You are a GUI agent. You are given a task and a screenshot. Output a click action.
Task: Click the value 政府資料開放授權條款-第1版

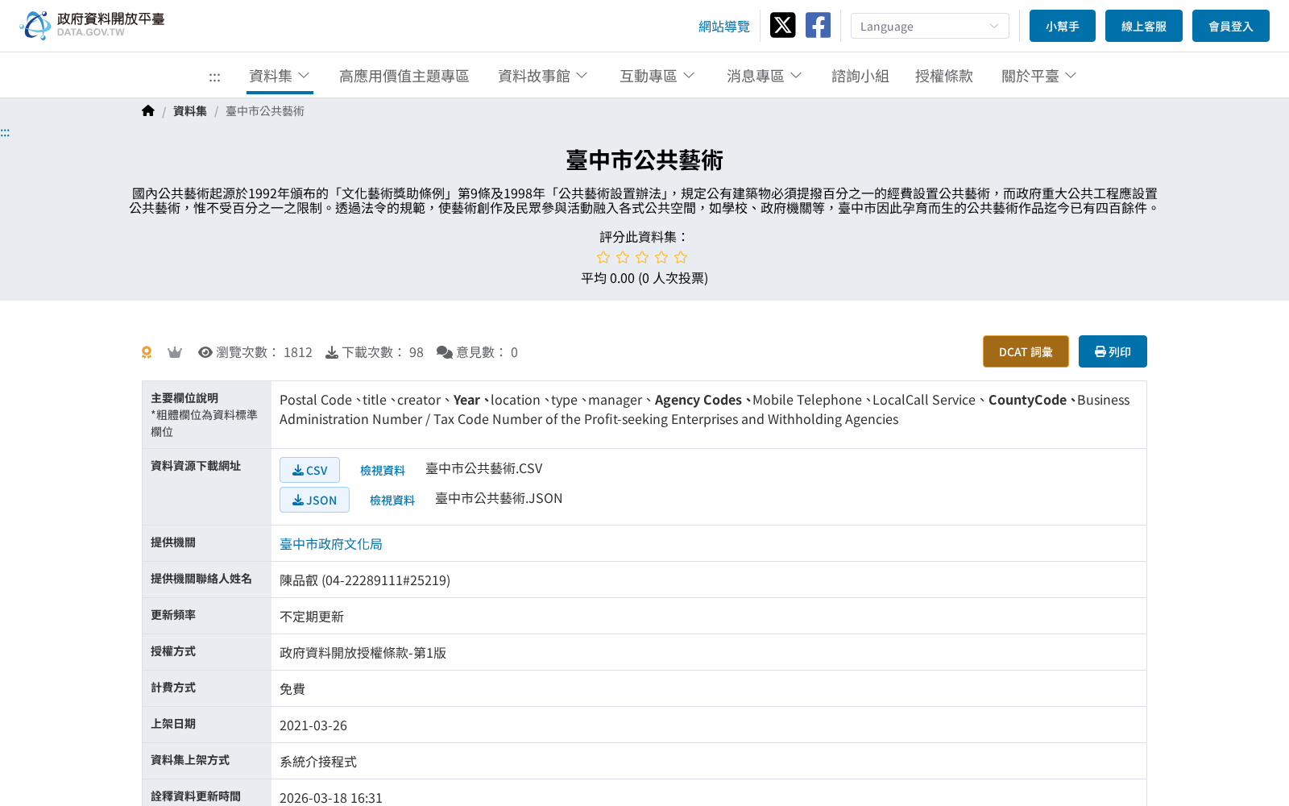363,653
